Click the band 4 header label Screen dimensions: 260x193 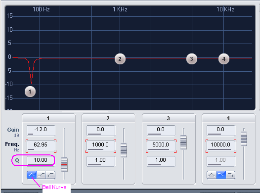coord(228,118)
